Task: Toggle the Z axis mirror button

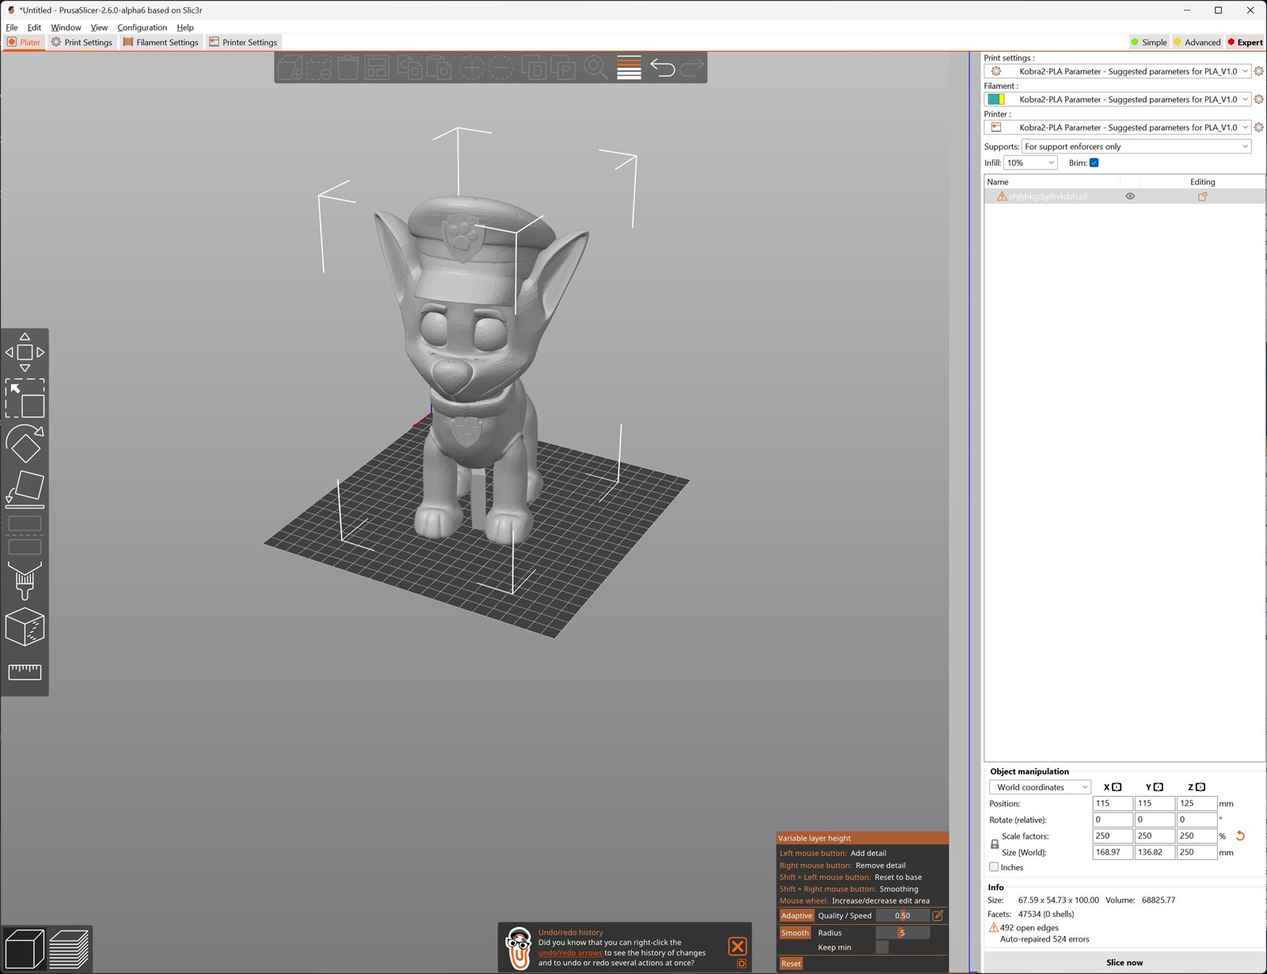Action: click(x=1200, y=787)
